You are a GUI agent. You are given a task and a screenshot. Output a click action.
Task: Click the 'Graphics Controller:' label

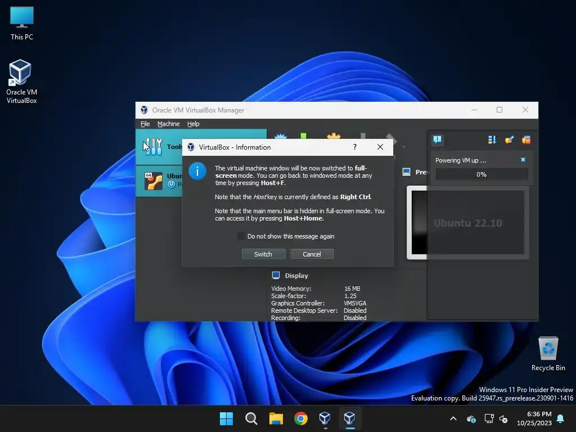point(298,303)
